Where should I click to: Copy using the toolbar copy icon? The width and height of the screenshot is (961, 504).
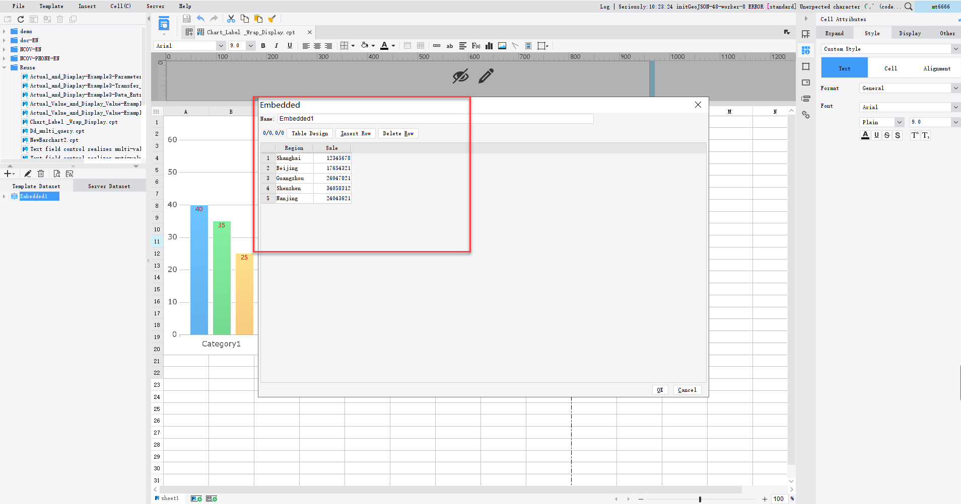(x=245, y=19)
